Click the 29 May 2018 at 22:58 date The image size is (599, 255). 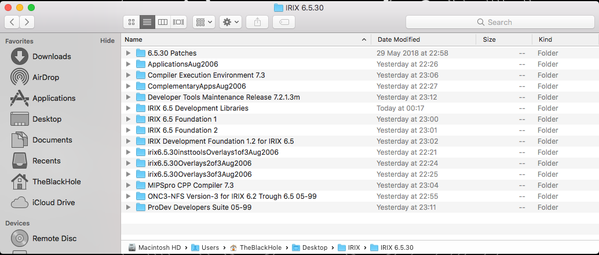(412, 53)
